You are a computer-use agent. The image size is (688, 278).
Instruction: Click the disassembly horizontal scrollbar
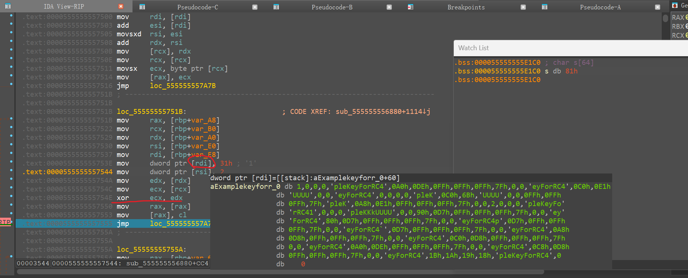tap(280, 272)
